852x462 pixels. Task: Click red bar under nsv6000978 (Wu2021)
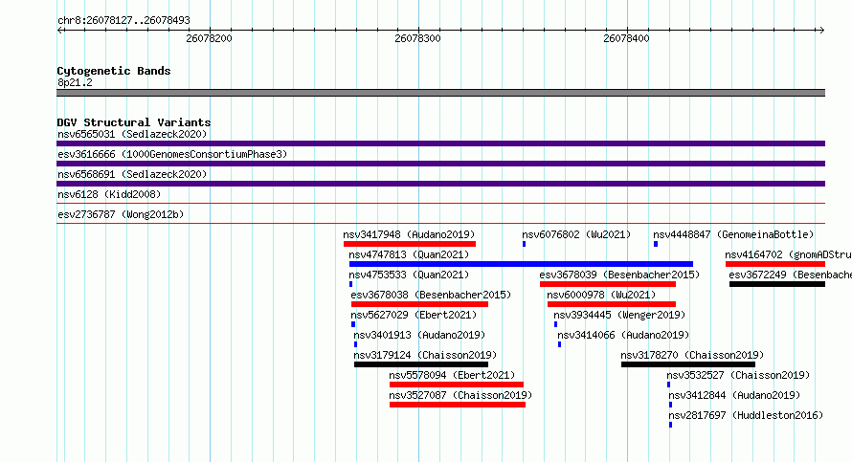coord(612,304)
